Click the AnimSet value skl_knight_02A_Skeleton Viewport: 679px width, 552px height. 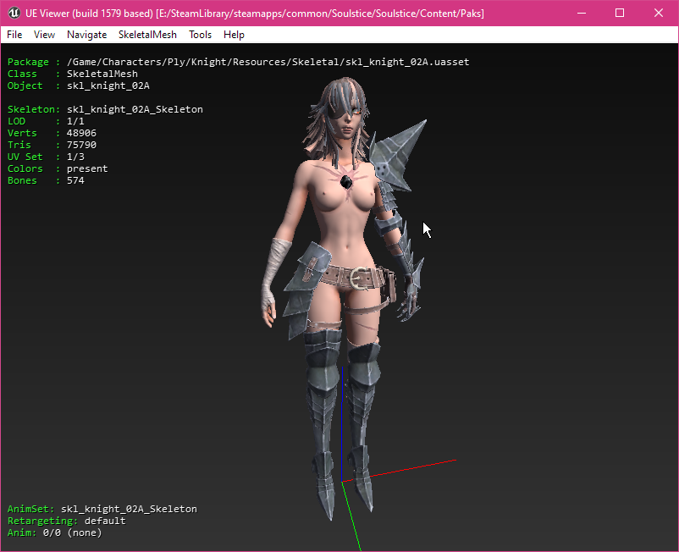tap(129, 509)
